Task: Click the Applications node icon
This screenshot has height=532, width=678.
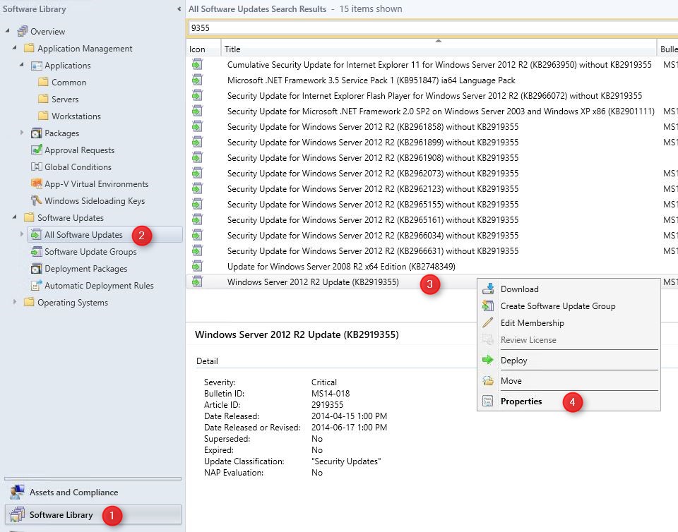Action: (x=36, y=65)
